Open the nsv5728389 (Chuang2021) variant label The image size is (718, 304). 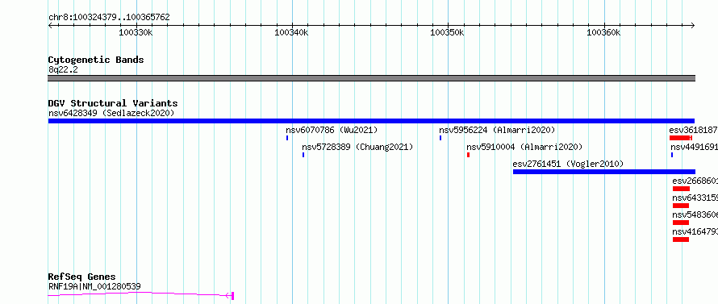coord(357,147)
